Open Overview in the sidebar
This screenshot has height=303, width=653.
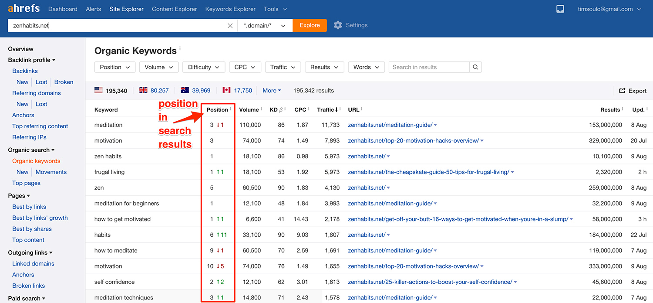[x=20, y=49]
